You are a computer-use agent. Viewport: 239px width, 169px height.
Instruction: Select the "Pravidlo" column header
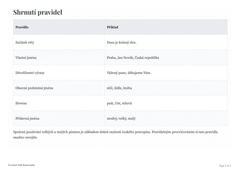[22, 27]
